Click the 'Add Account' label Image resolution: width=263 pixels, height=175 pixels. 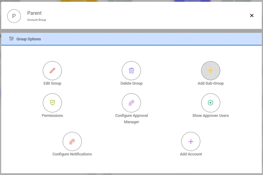pyautogui.click(x=191, y=154)
